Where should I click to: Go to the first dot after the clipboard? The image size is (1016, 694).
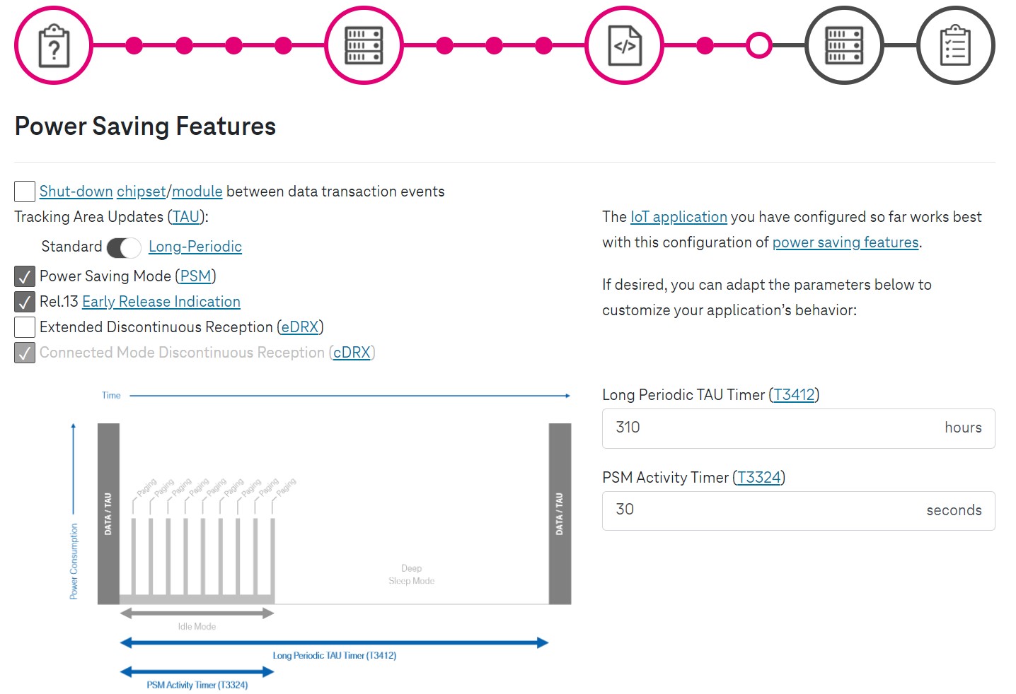point(134,46)
